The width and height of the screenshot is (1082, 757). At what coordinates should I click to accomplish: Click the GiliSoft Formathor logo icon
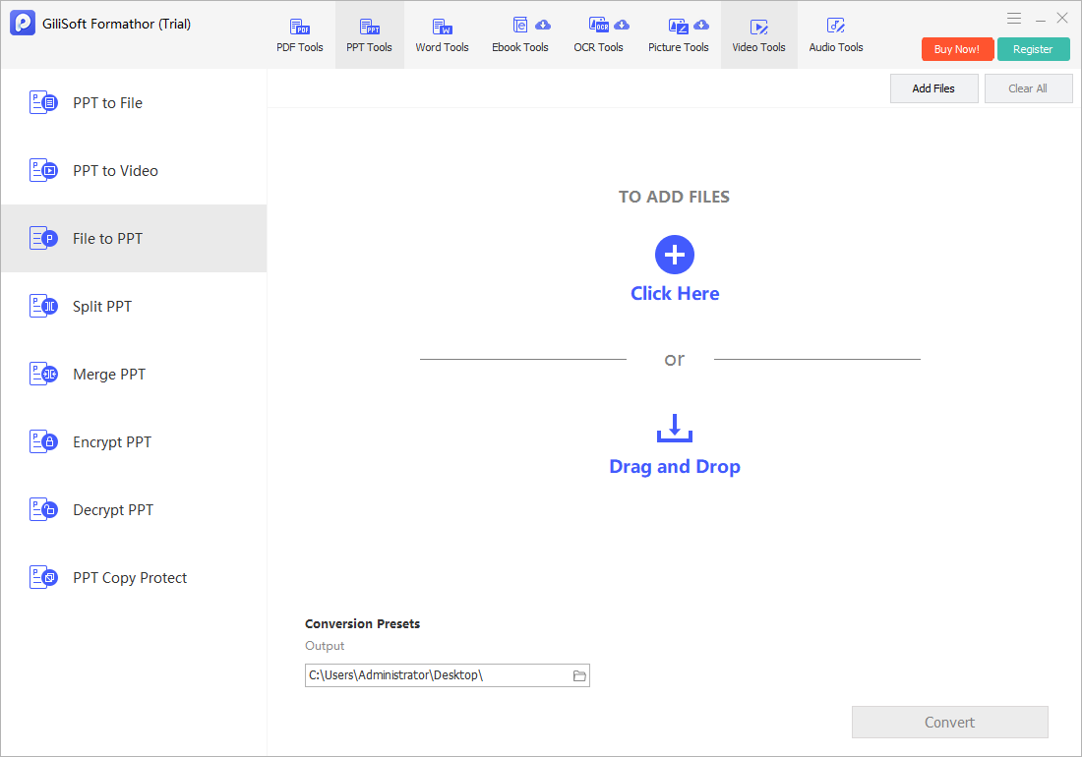pyautogui.click(x=23, y=23)
